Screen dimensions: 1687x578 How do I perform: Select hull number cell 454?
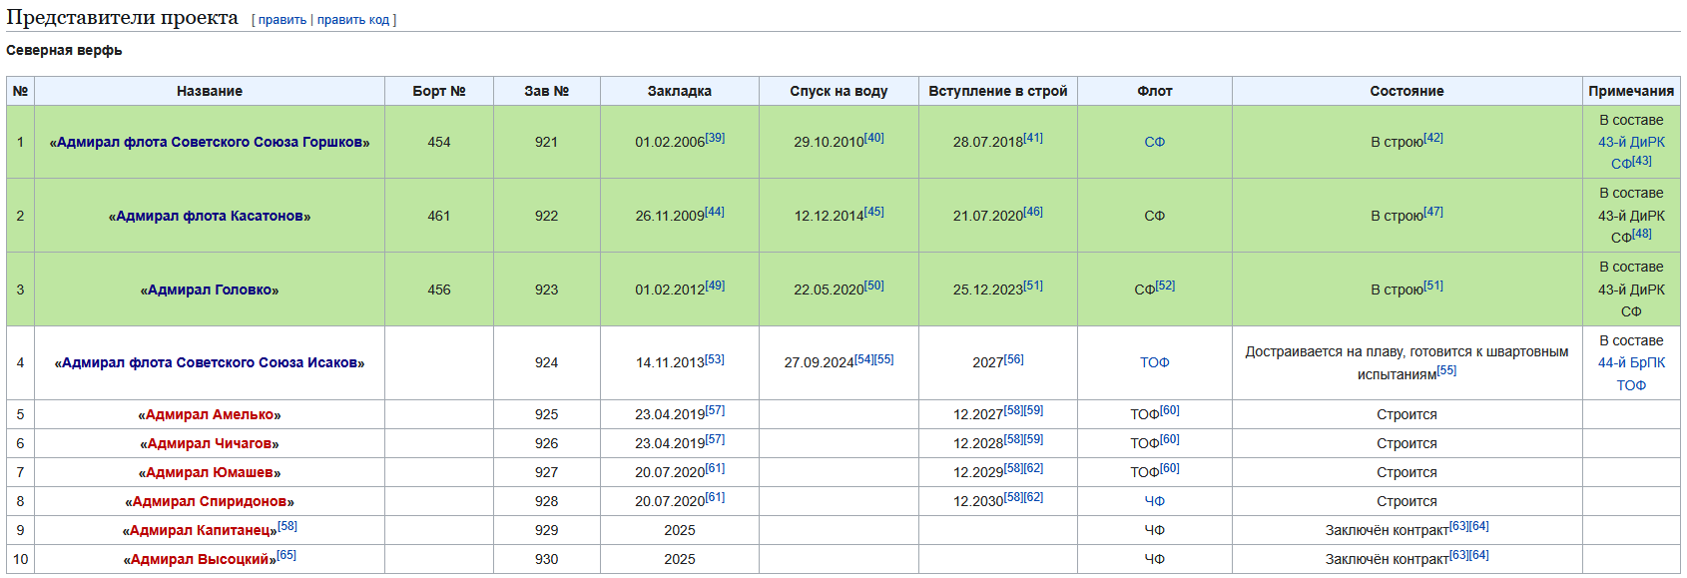point(439,143)
